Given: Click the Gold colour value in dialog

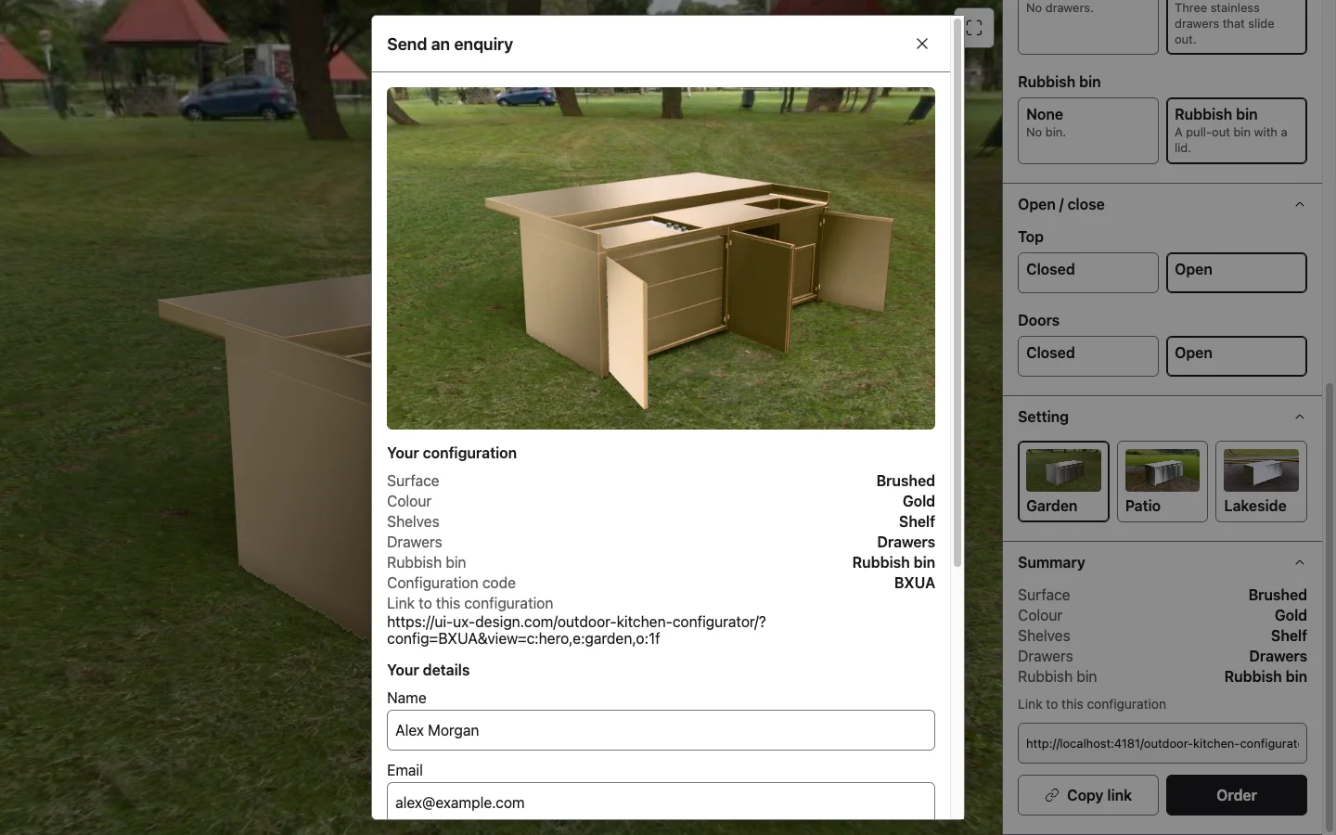Looking at the screenshot, I should tap(918, 501).
